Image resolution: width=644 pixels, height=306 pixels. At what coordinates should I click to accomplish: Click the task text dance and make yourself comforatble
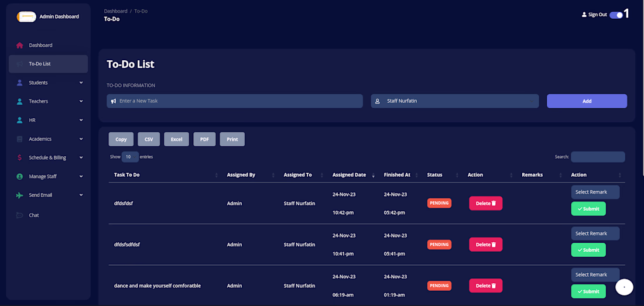[157, 286]
